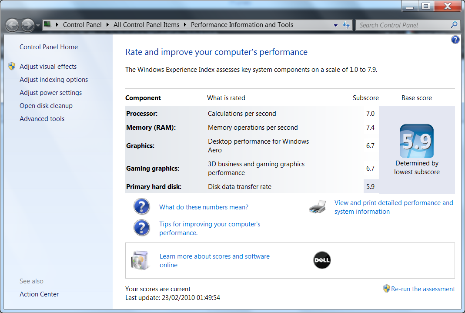Open the recent pages dropdown next to Forward
465x313 pixels.
[x=38, y=26]
